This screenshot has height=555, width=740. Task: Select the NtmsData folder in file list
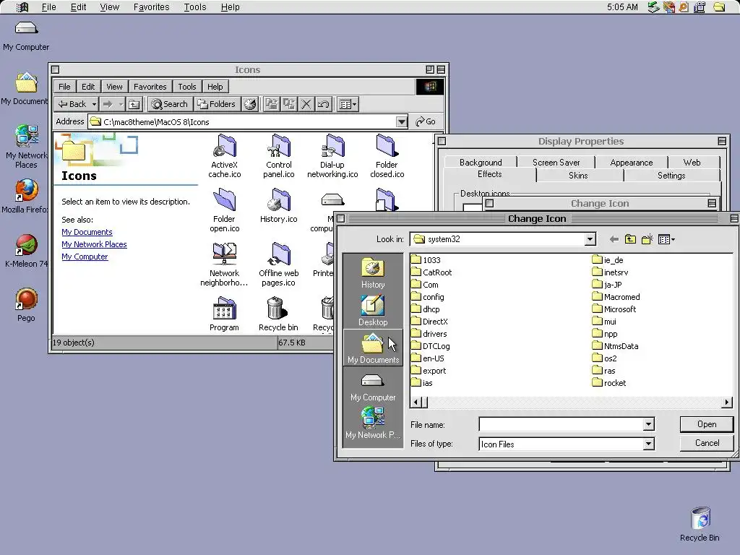pos(615,346)
